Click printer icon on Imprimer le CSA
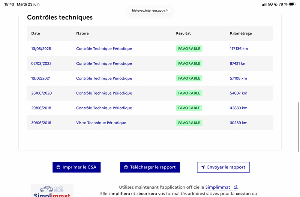 point(58,167)
